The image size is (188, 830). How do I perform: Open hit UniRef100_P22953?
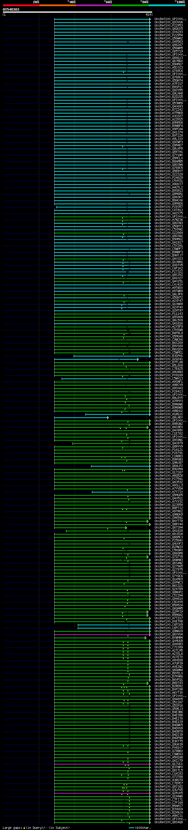click(x=169, y=25)
